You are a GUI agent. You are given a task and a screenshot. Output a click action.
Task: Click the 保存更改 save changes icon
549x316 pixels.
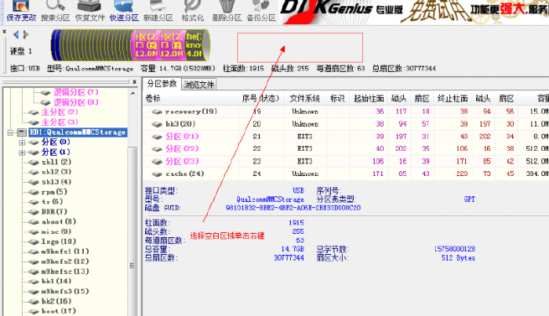click(x=21, y=11)
